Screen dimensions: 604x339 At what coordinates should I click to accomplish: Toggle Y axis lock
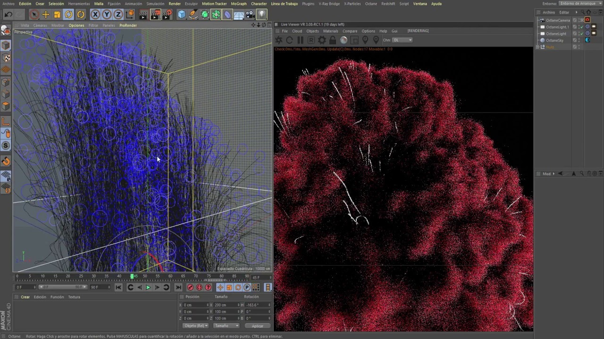pos(107,15)
